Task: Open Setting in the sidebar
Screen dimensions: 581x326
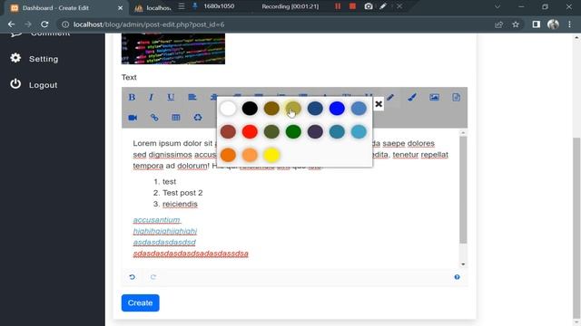Action: 44,59
